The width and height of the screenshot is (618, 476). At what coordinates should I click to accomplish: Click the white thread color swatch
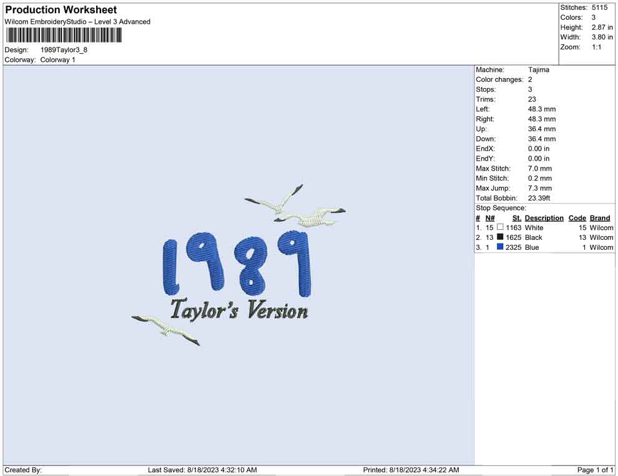click(500, 227)
